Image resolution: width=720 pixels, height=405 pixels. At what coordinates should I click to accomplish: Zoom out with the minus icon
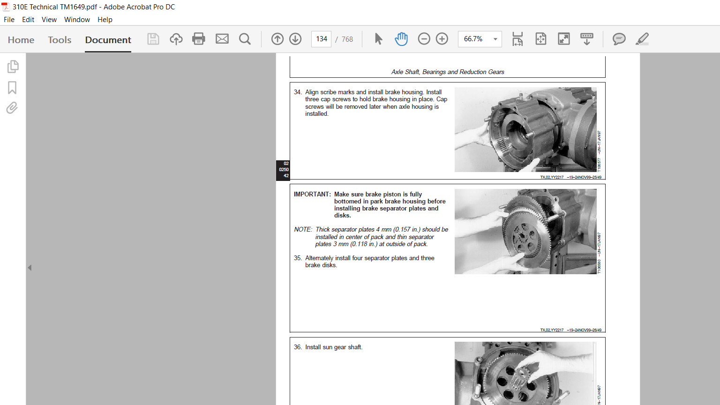click(424, 39)
